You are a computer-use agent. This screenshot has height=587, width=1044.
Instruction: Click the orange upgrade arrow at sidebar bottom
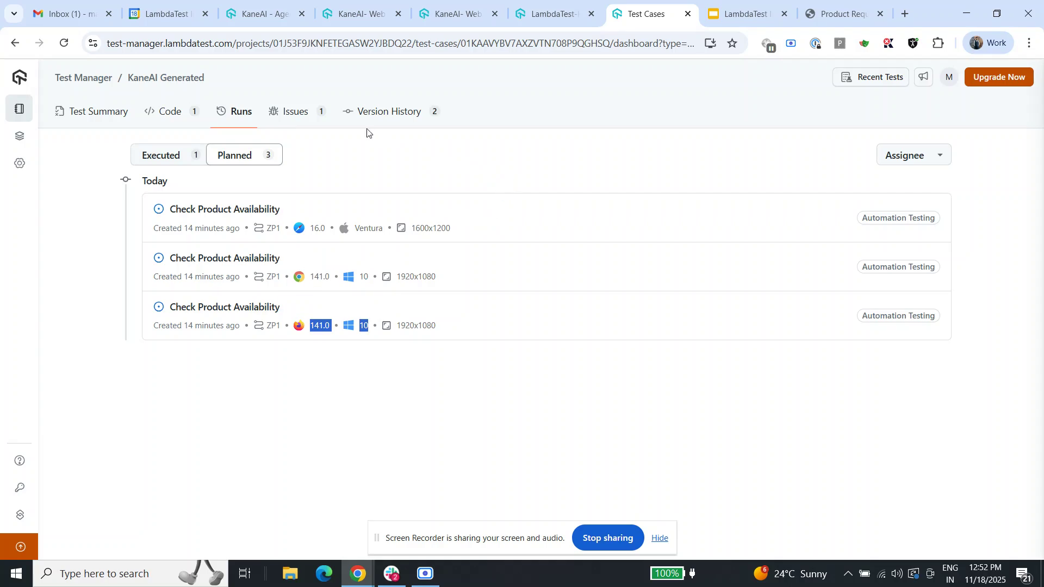point(20,546)
